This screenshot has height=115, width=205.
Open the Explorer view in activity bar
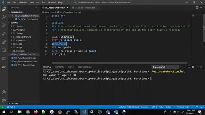[x=4, y=9]
